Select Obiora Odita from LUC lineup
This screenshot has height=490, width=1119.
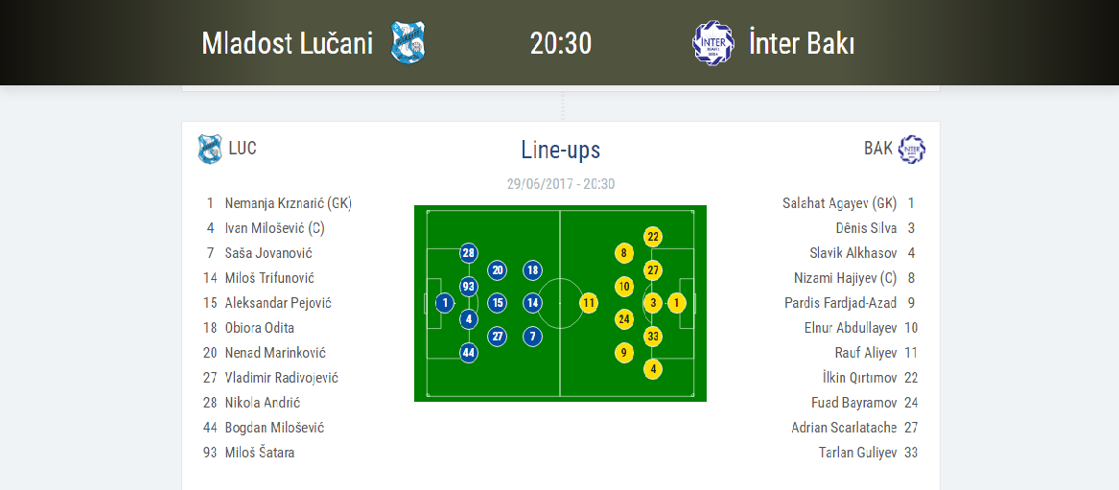(259, 328)
